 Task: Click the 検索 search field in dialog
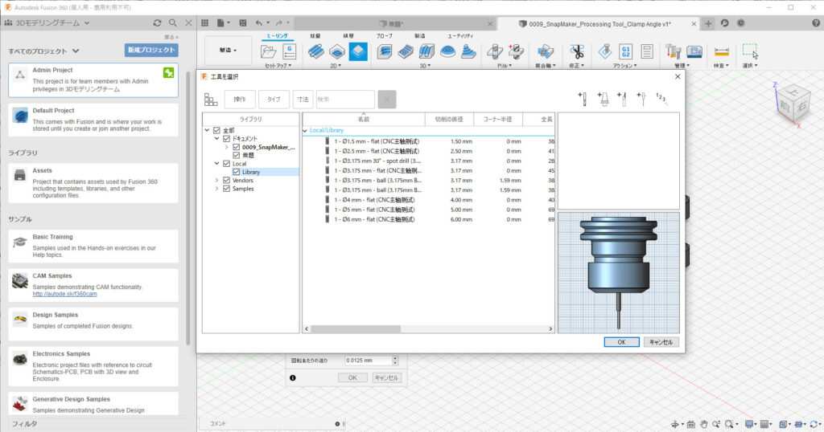click(344, 100)
